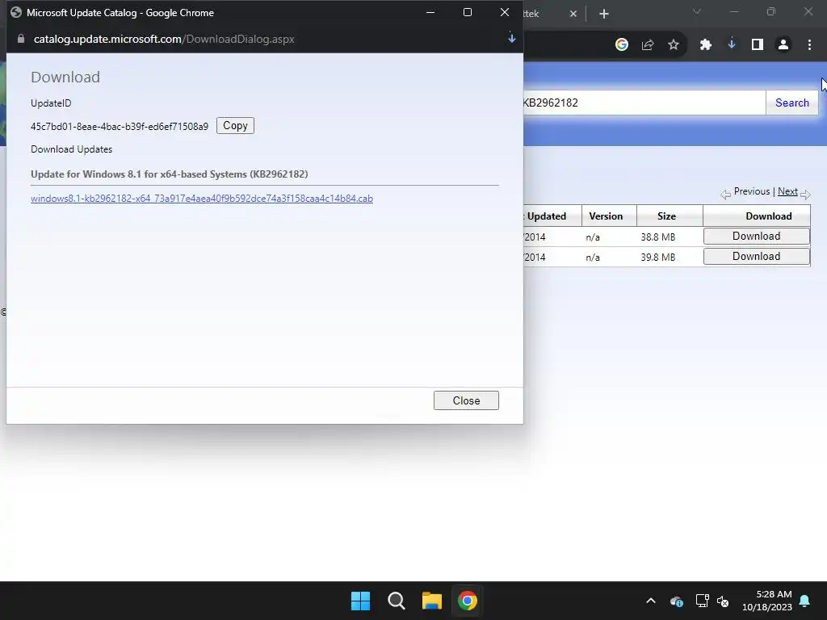Image resolution: width=827 pixels, height=620 pixels.
Task: Open taskbar Search
Action: pyautogui.click(x=396, y=601)
